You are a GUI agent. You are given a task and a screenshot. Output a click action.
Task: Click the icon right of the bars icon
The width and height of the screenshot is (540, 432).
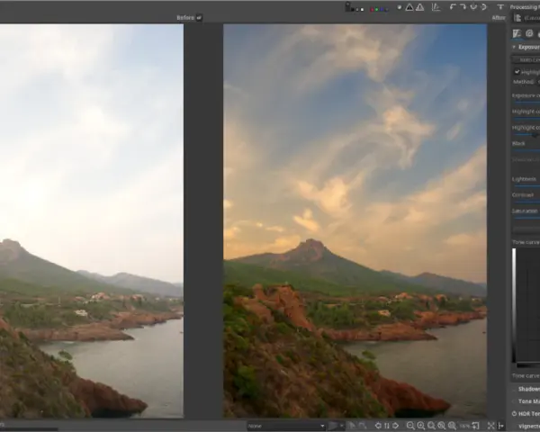coord(395,426)
